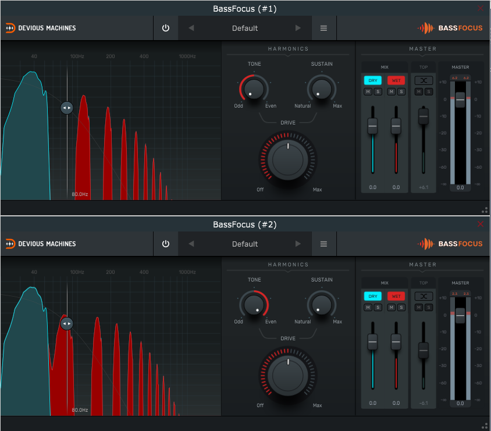The width and height of the screenshot is (491, 431).
Task: Click the -6.1 Top value in BassFocus #2
Action: [x=424, y=403]
